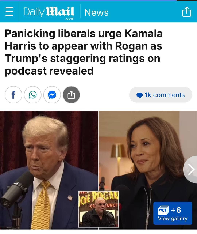Tap the "1k" comment count
This screenshot has height=234, width=197.
(x=148, y=95)
